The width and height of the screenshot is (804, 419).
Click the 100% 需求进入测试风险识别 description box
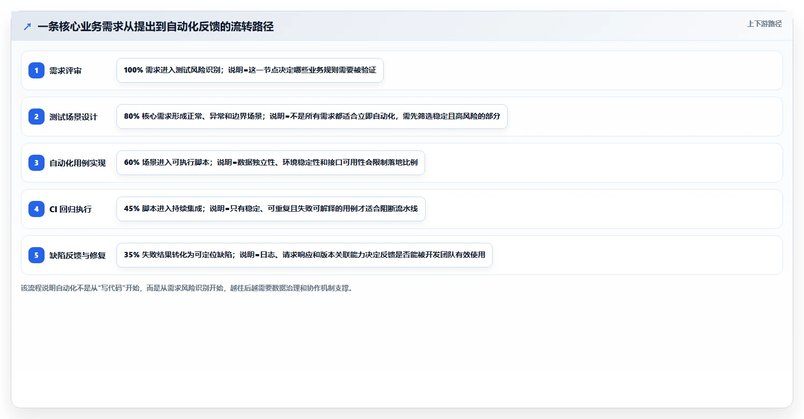coord(250,70)
